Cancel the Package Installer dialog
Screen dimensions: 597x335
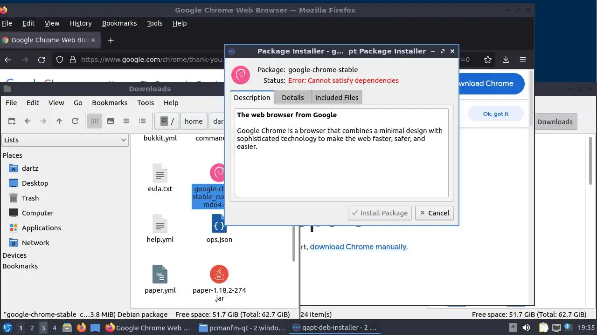coord(434,213)
